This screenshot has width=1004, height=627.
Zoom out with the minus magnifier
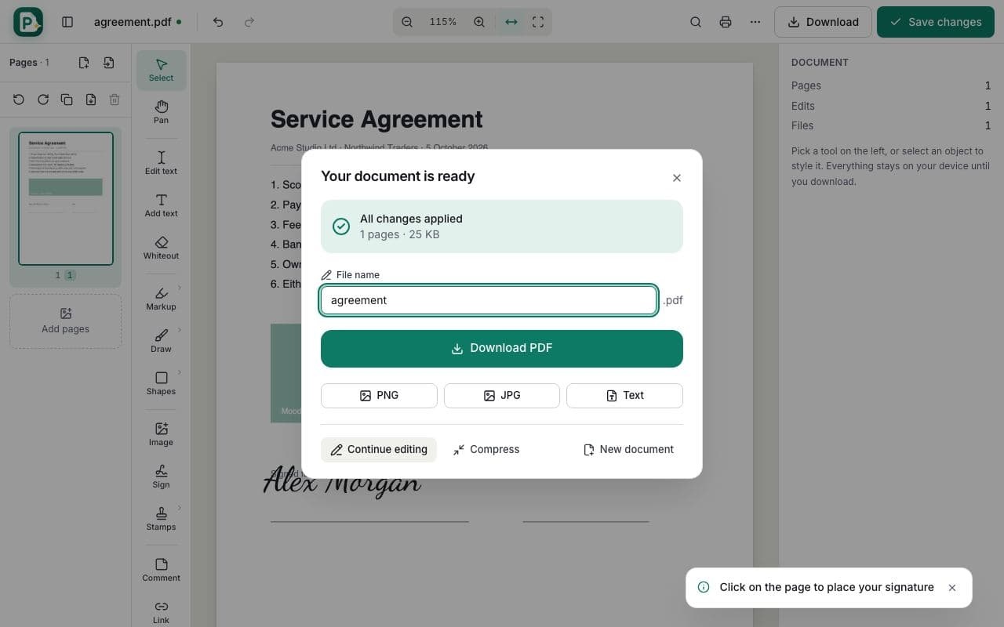(407, 22)
